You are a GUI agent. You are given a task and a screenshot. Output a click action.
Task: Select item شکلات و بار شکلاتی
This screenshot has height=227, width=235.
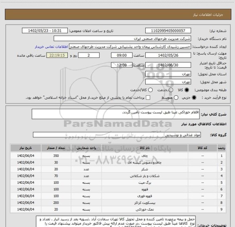144,176
